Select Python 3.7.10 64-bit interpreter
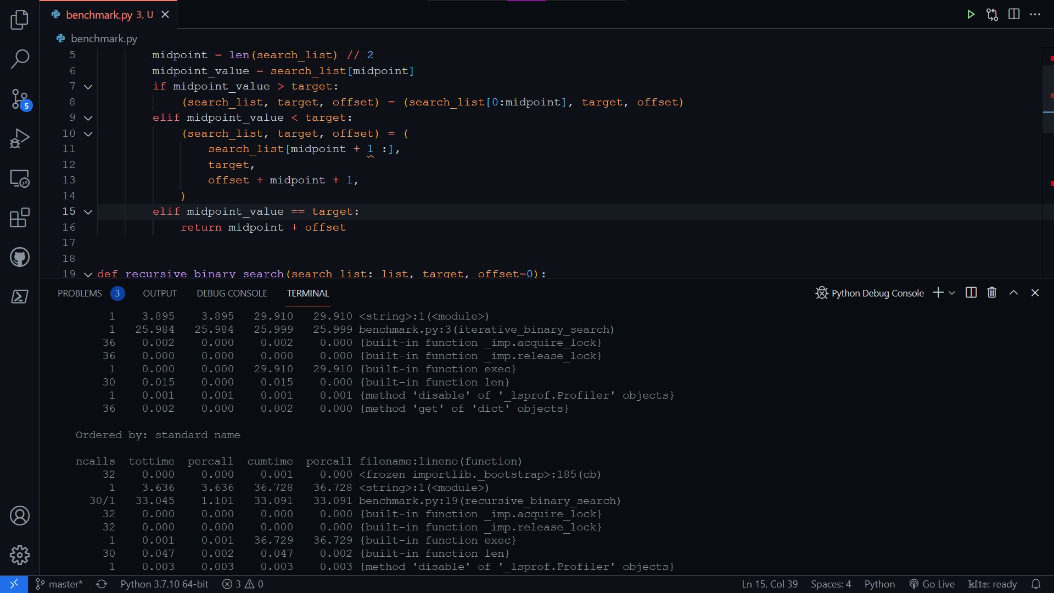This screenshot has width=1054, height=593. coord(164,584)
